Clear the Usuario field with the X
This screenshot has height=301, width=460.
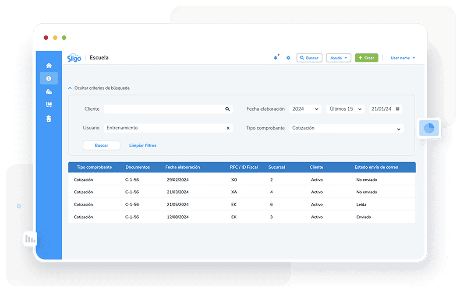pyautogui.click(x=228, y=128)
